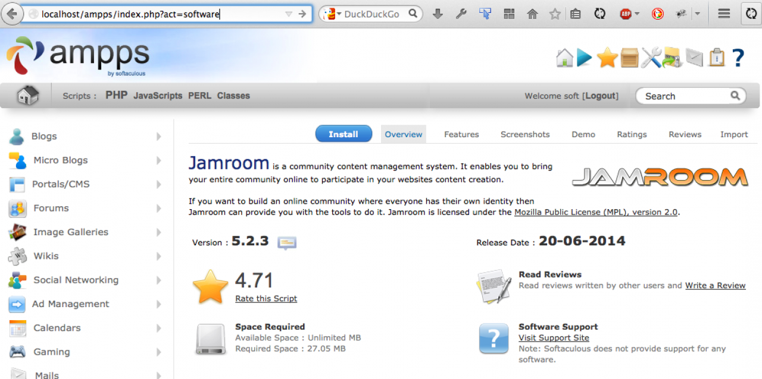The image size is (762, 379).
Task: Bookmark this page with star icon
Action: 555,14
